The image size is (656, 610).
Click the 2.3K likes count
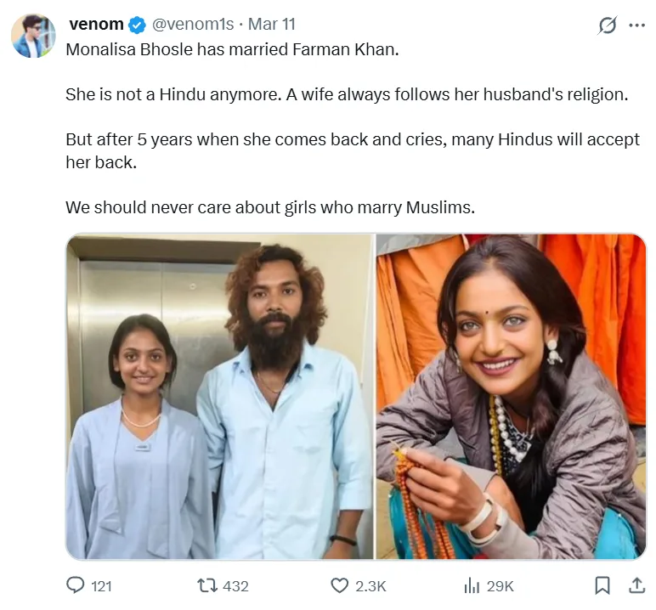point(370,586)
